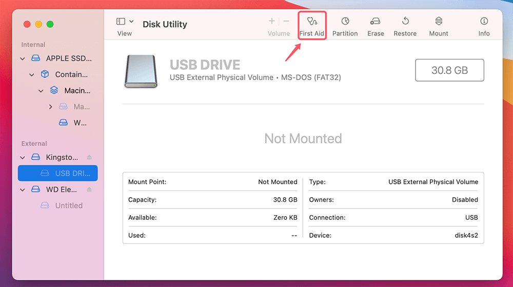Screen dimensions: 513x287
Task: Run First Aid on the selected volume
Action: coord(312,26)
